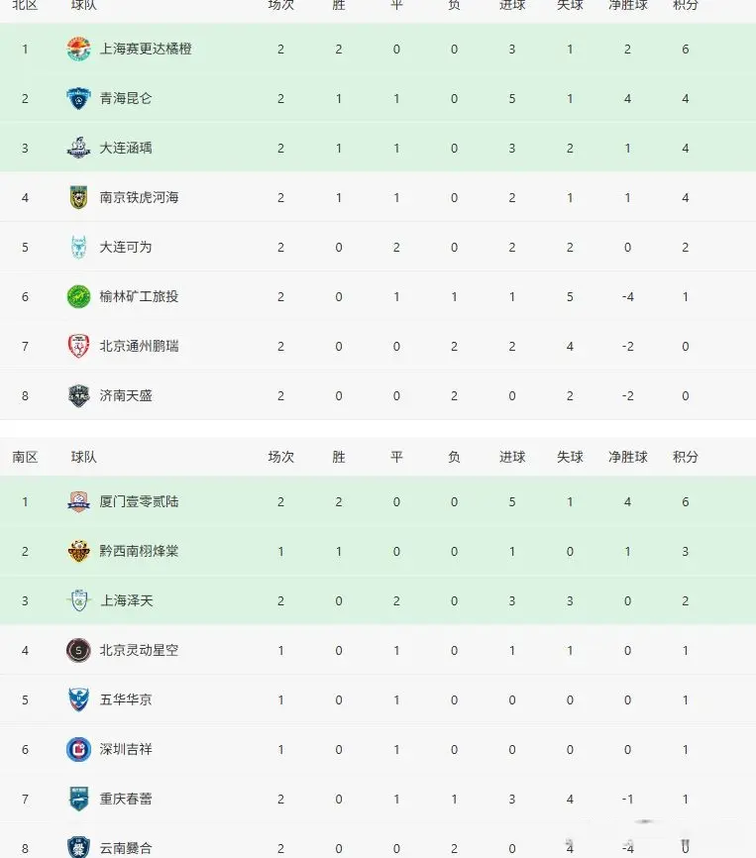Click the 积分 header in 北区 table

pyautogui.click(x=685, y=5)
